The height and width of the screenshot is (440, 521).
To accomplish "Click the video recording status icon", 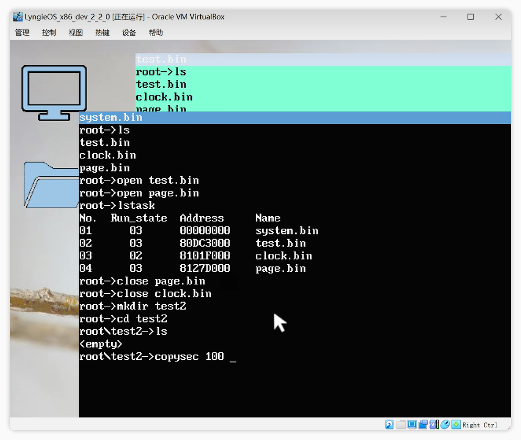I will 423,424.
